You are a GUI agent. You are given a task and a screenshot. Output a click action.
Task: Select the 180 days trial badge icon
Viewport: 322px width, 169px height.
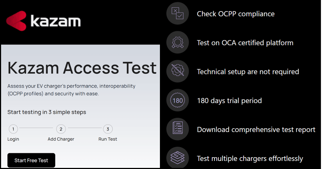(x=178, y=101)
